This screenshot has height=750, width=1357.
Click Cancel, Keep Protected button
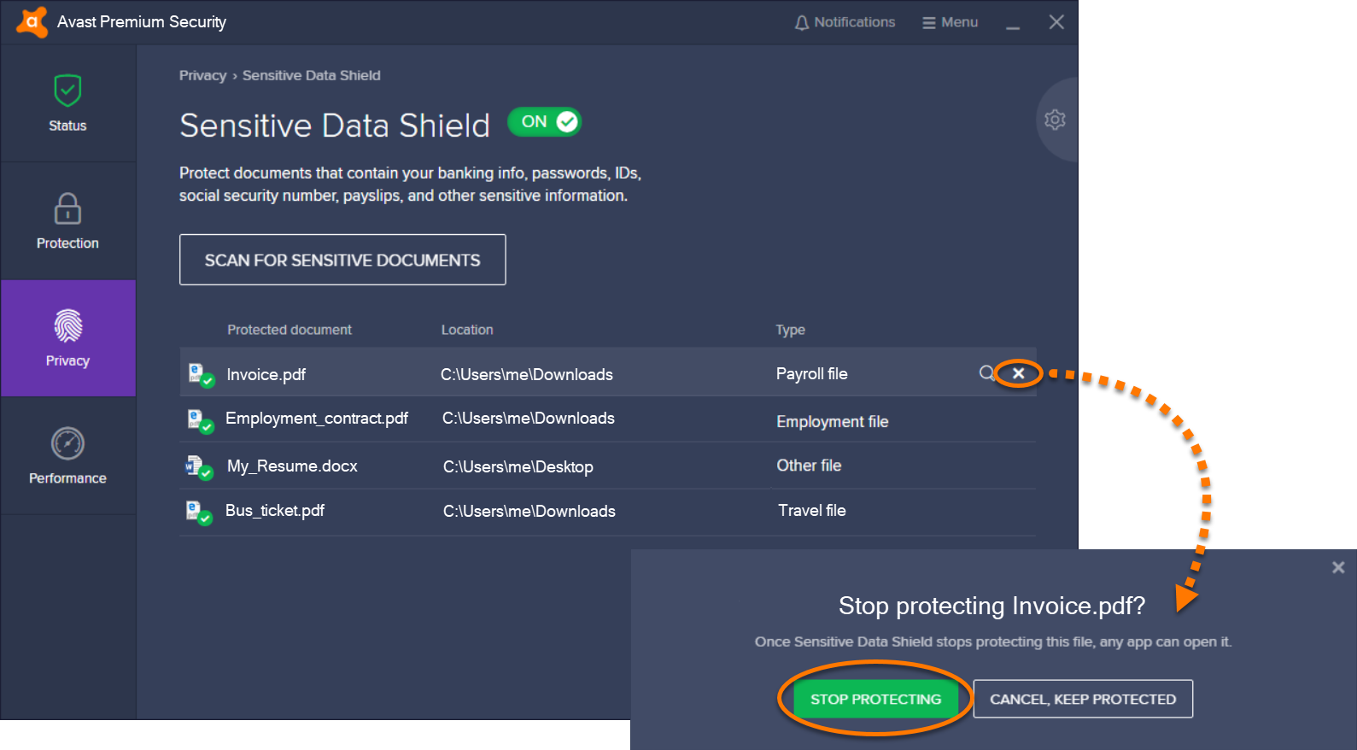[1083, 699]
